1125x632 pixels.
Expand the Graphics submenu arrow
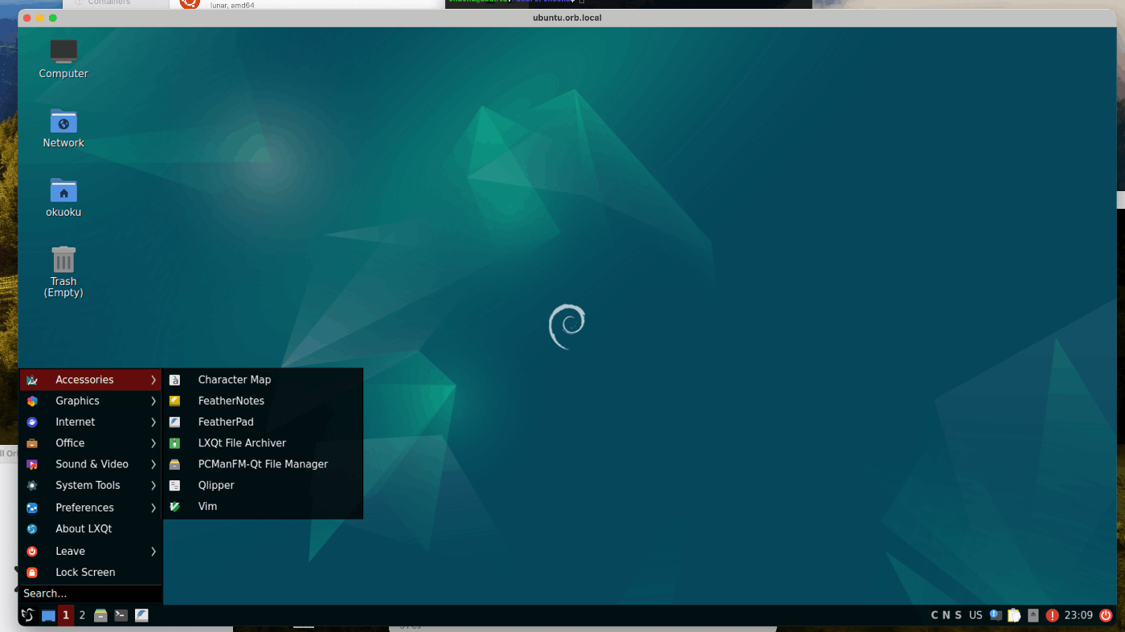coord(153,401)
